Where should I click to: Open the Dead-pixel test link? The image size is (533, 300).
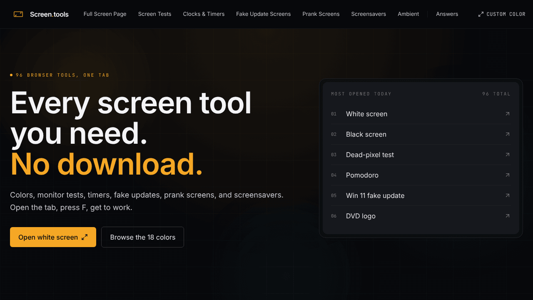click(x=421, y=155)
